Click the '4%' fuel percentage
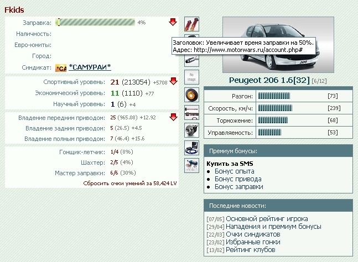The height and width of the screenshot is (262, 358). tap(141, 22)
